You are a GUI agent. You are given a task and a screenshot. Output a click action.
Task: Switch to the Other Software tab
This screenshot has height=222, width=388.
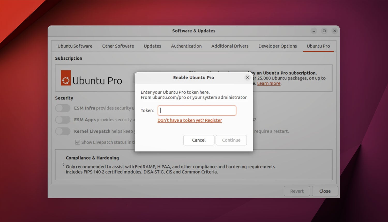118,46
